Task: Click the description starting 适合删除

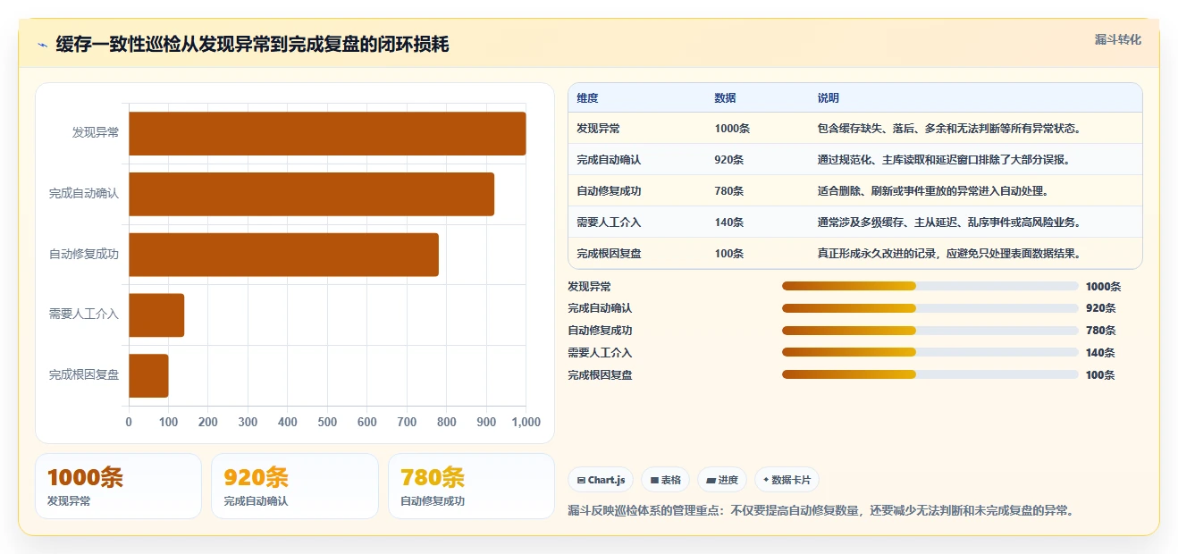Action: pos(933,191)
